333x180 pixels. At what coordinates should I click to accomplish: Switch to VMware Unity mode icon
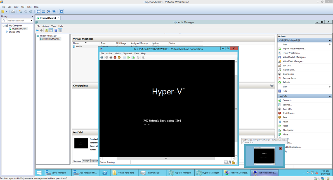click(54, 11)
